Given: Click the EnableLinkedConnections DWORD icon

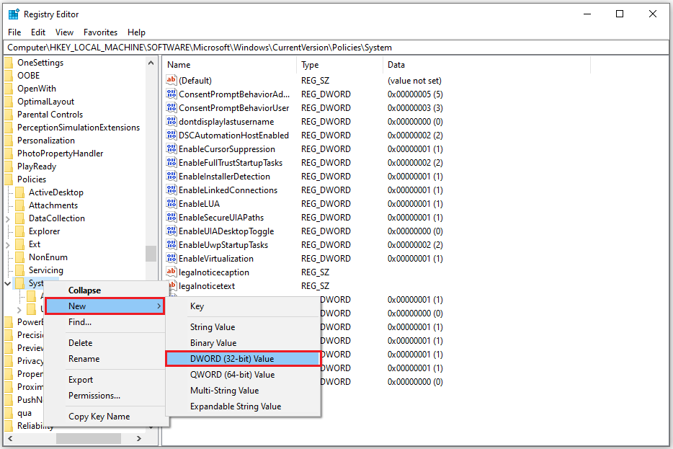Looking at the screenshot, I should click(x=171, y=190).
